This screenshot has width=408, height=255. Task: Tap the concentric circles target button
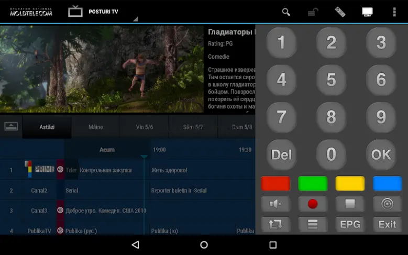click(387, 204)
